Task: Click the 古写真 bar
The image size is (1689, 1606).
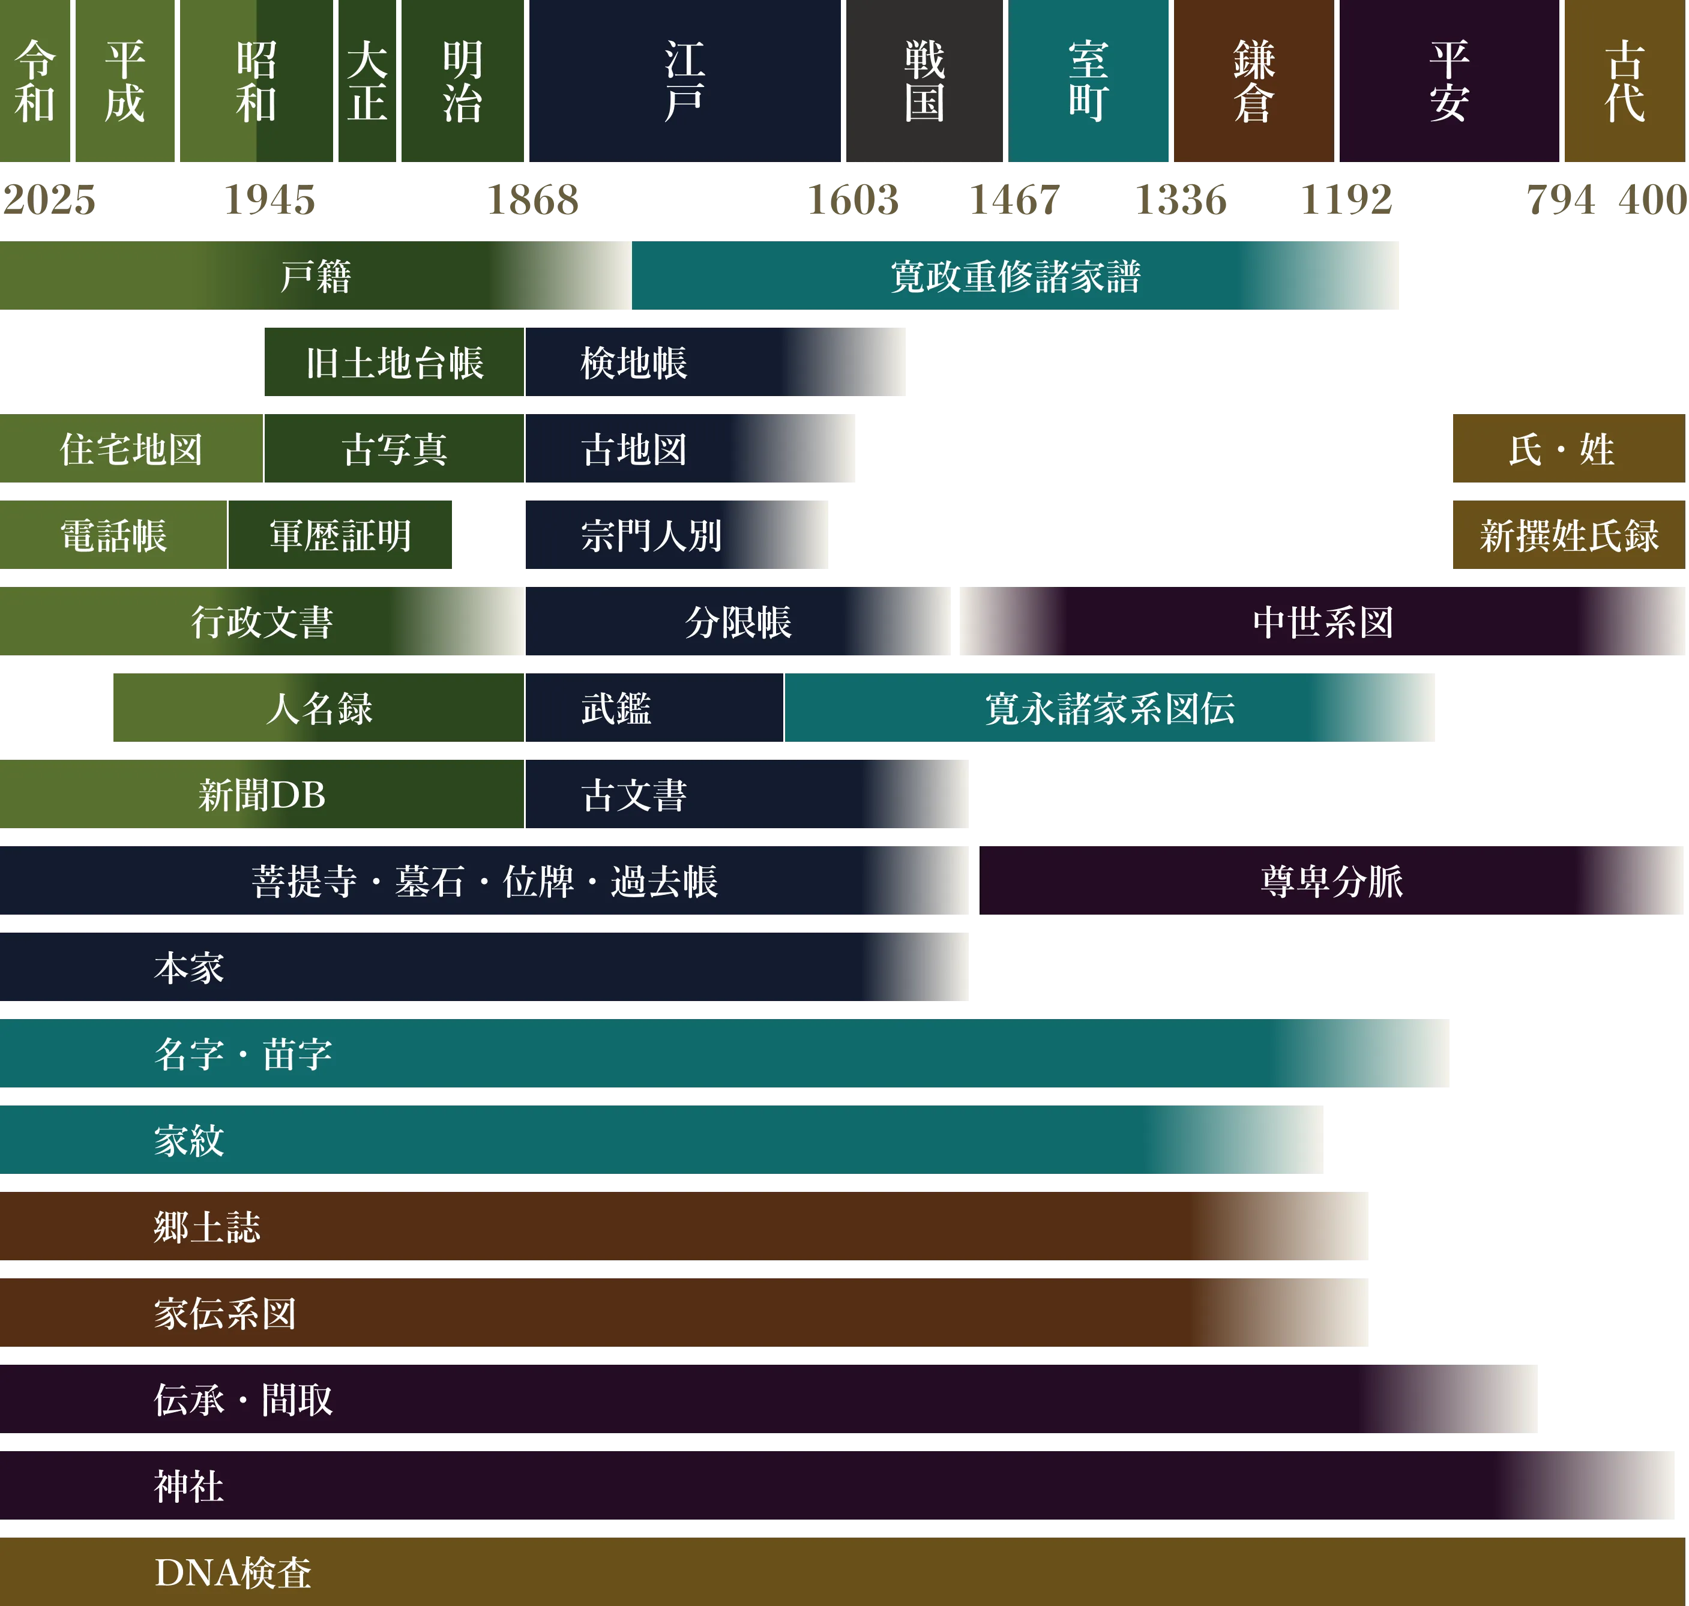Action: (394, 448)
